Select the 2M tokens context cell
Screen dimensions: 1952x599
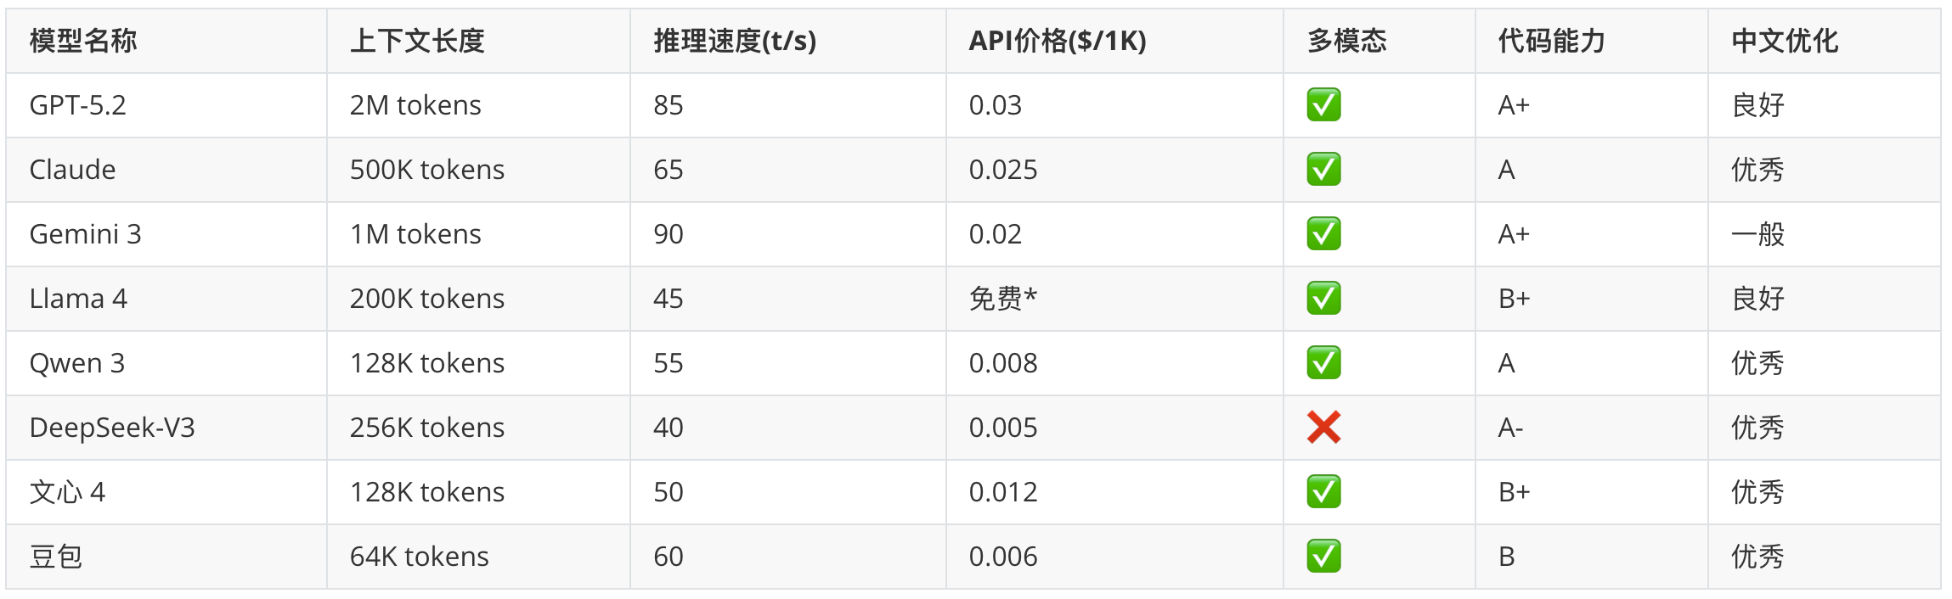(x=415, y=105)
